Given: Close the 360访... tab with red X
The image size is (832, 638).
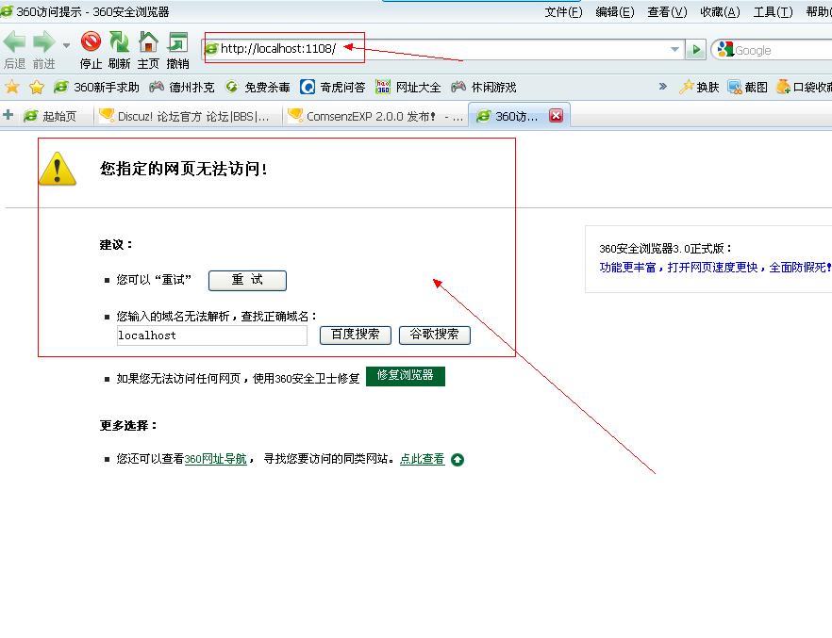Looking at the screenshot, I should pyautogui.click(x=556, y=115).
